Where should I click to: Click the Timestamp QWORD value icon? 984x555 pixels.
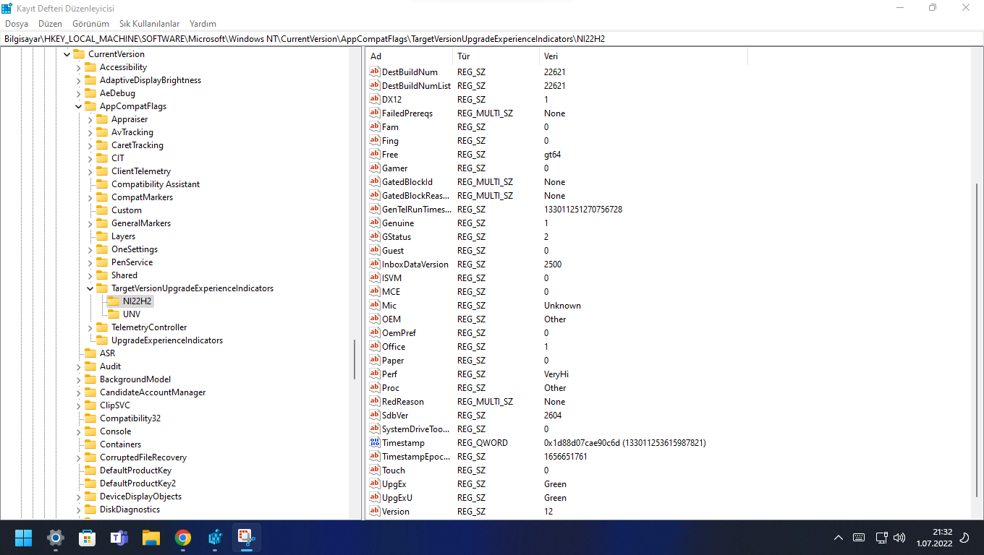(375, 442)
